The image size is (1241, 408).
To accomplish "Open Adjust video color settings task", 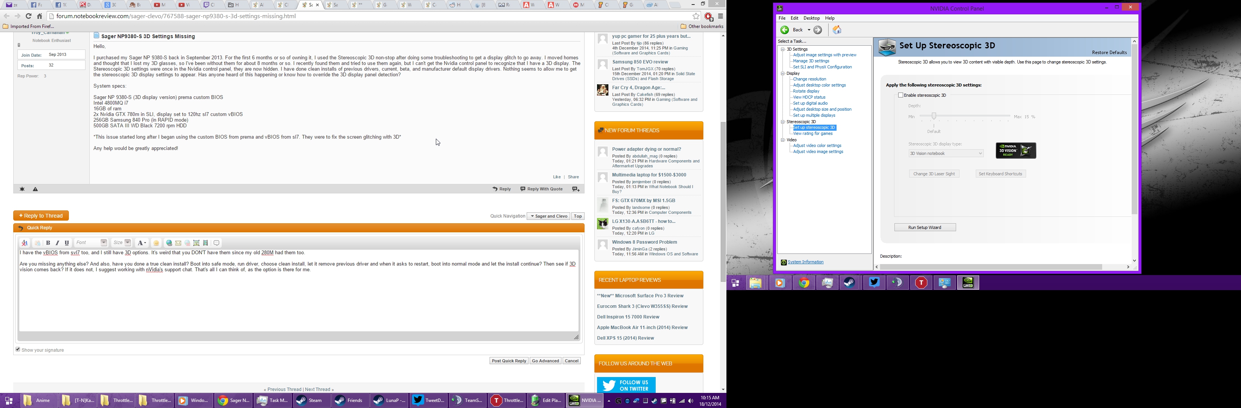I will coord(817,146).
